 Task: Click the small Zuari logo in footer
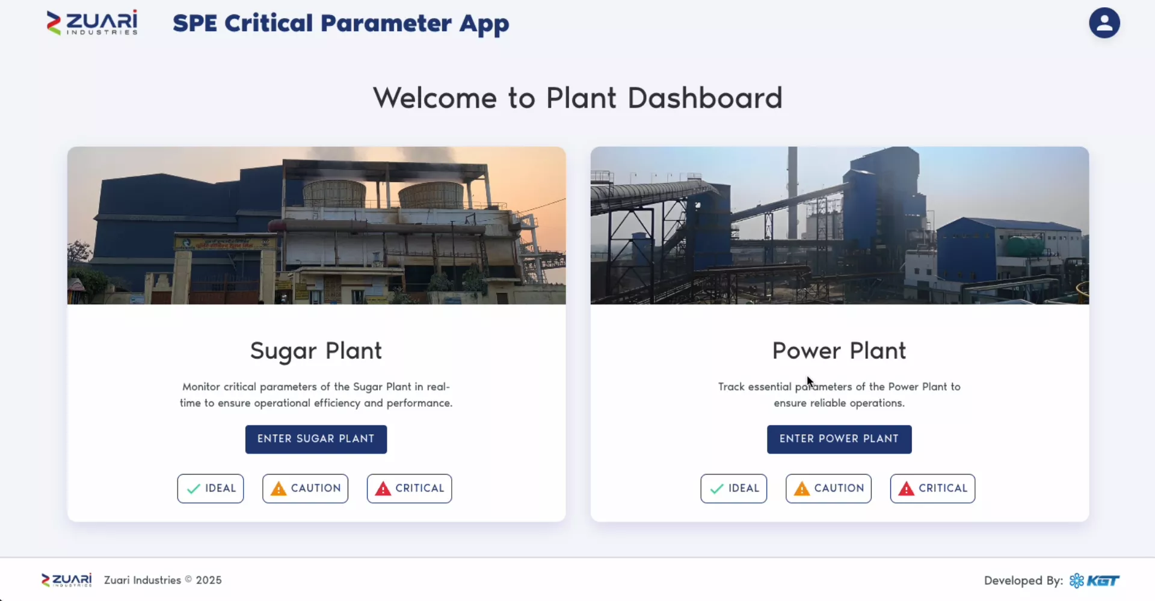[66, 580]
